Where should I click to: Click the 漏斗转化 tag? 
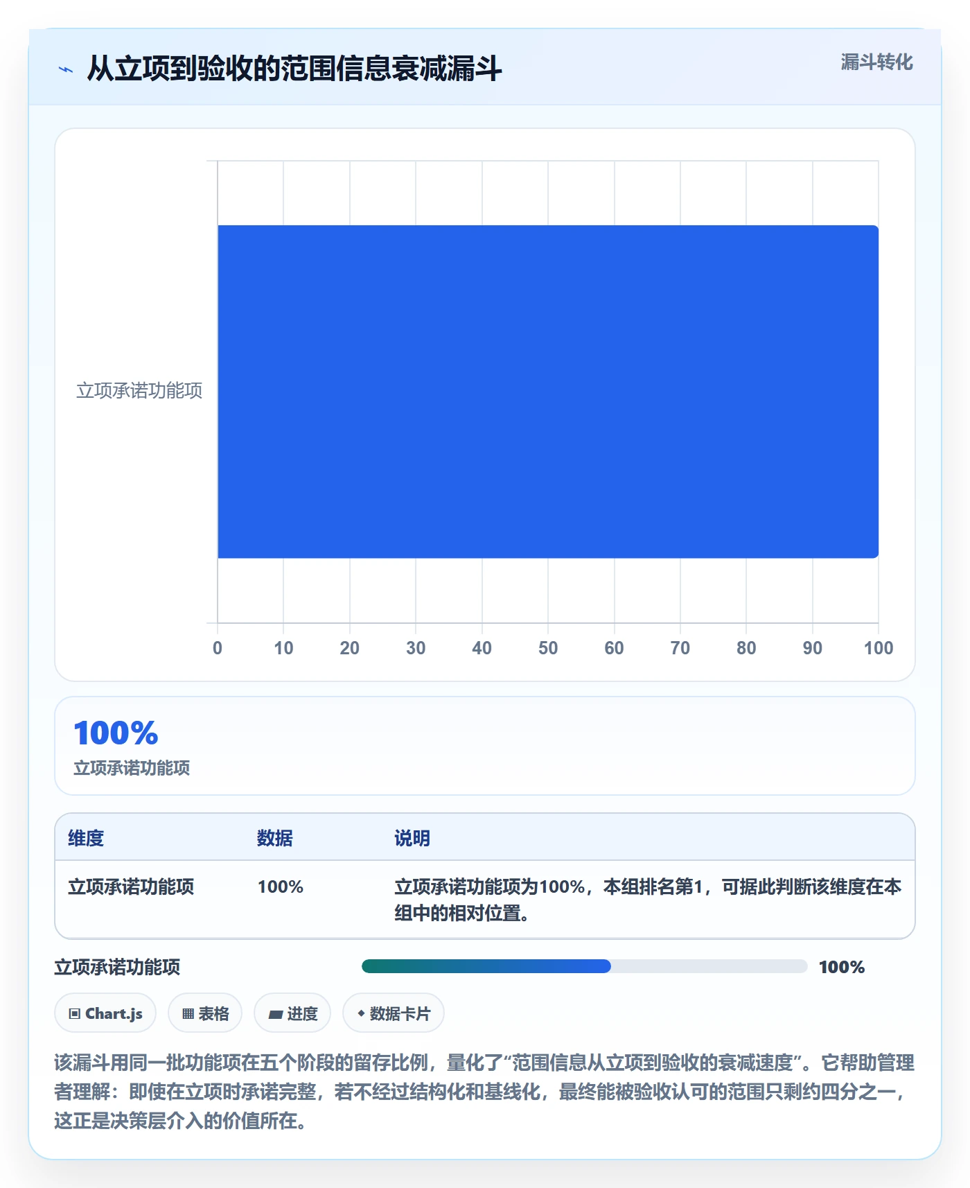point(876,62)
